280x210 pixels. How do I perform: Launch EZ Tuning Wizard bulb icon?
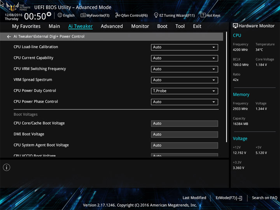click(x=156, y=15)
